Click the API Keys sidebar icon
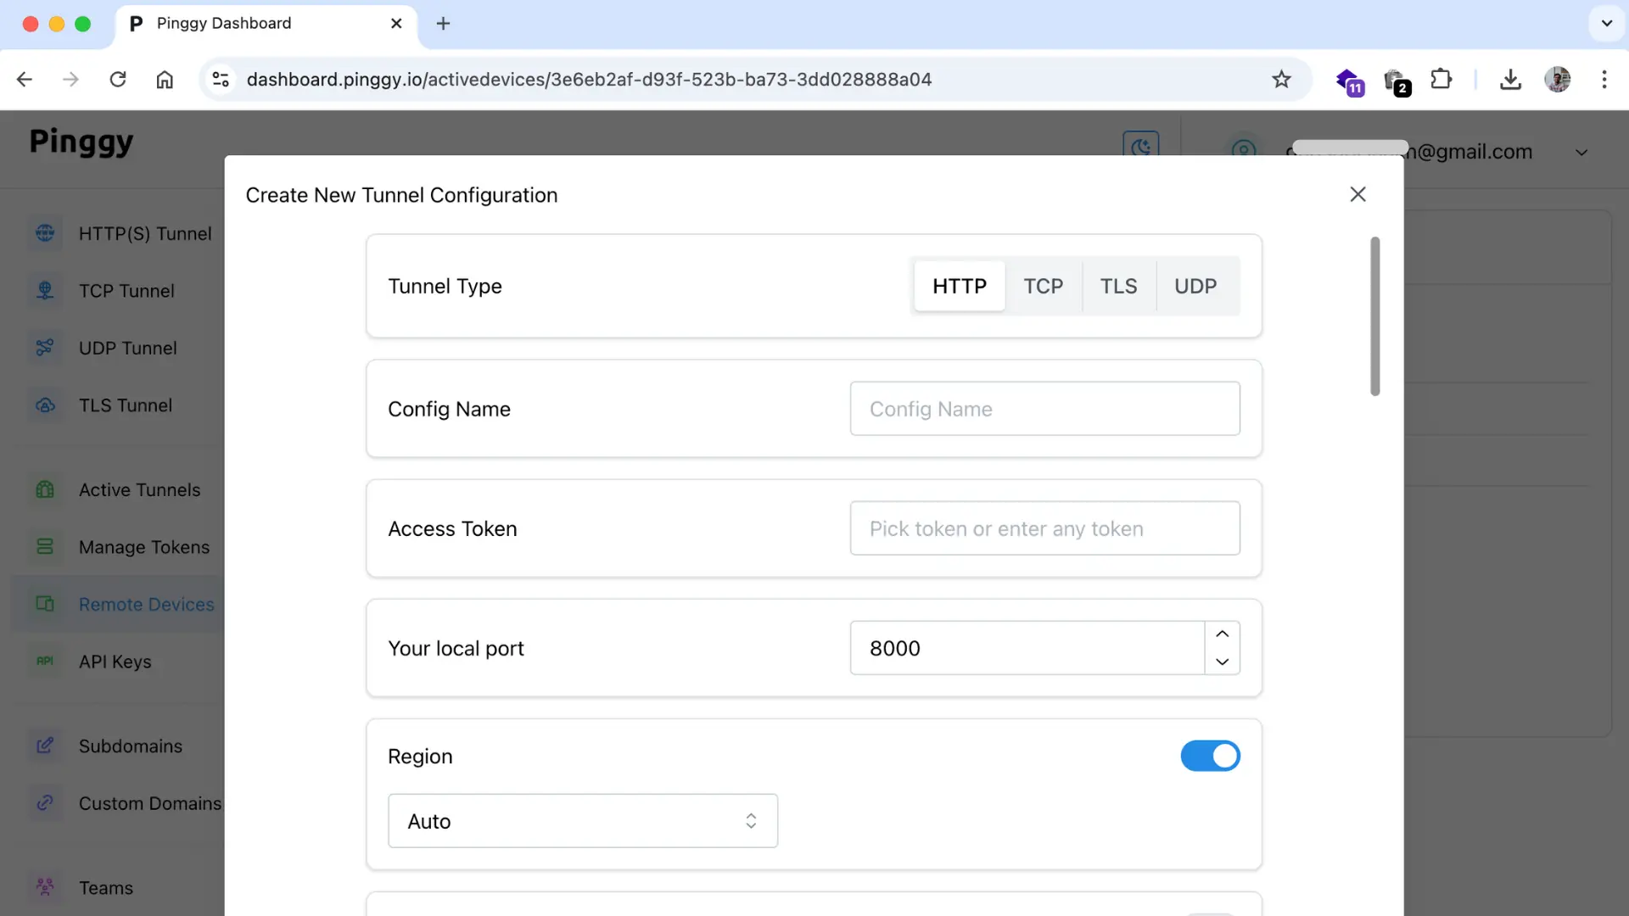1629x916 pixels. click(x=45, y=661)
